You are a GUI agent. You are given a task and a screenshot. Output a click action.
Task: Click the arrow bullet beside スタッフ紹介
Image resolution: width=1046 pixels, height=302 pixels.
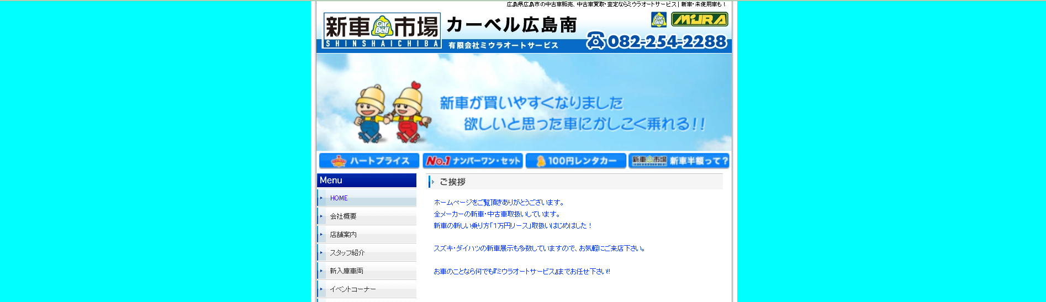click(x=321, y=252)
